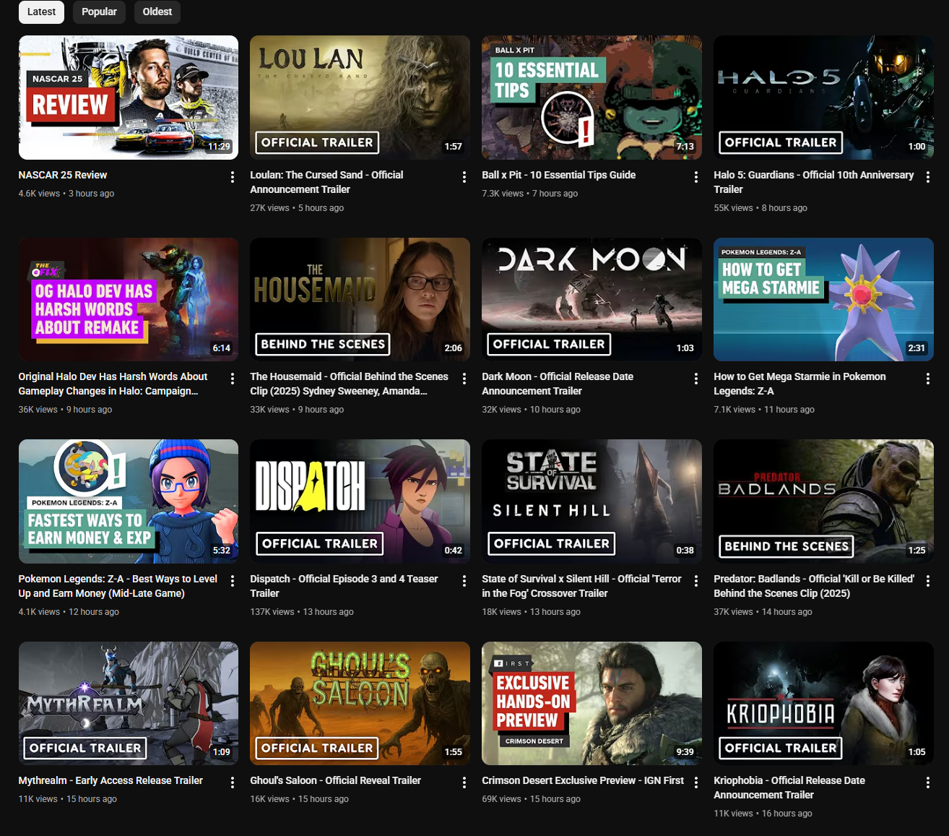This screenshot has height=836, width=949.
Task: Click the '137K views • 13 hours ago' text
Action: point(302,612)
